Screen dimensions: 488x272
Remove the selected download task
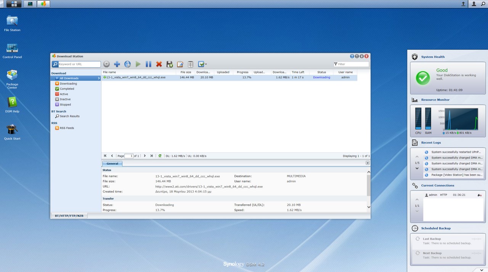click(159, 64)
